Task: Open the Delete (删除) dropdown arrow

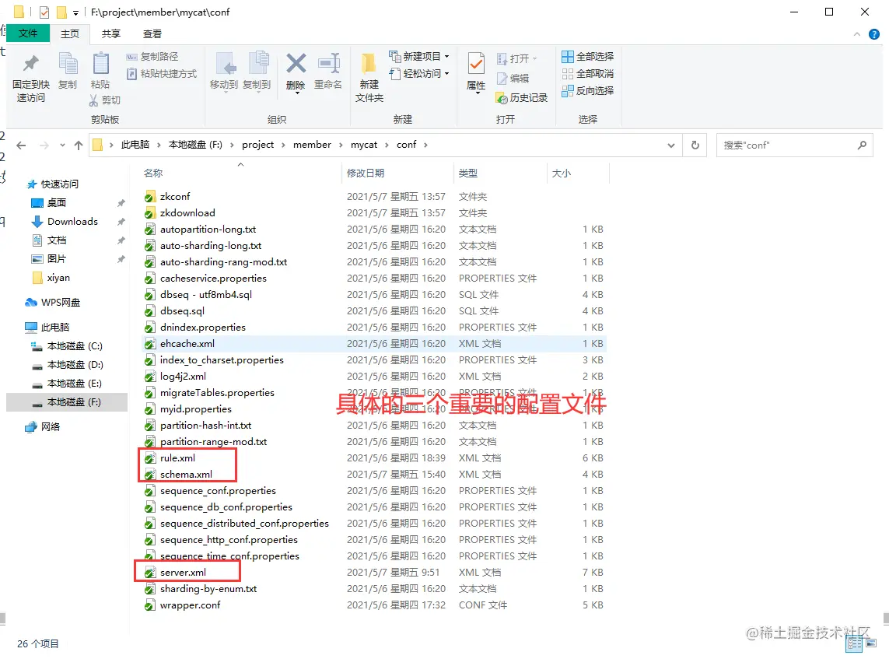Action: click(296, 93)
